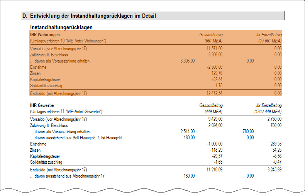This screenshot has width=305, height=193.
Task: Select the individual Vorsaldo 2.730,00
Action: point(274,119)
